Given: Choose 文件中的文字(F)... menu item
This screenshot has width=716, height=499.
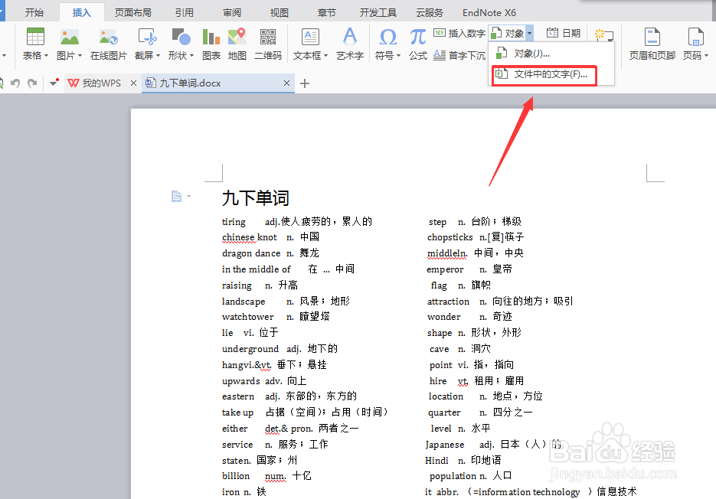Looking at the screenshot, I should tap(551, 74).
